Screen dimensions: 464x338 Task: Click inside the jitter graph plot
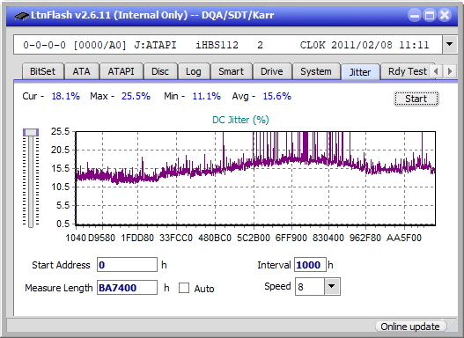click(x=255, y=178)
